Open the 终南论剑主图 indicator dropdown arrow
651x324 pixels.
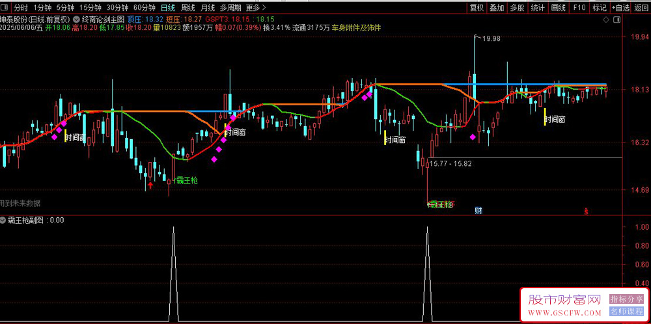click(77, 19)
